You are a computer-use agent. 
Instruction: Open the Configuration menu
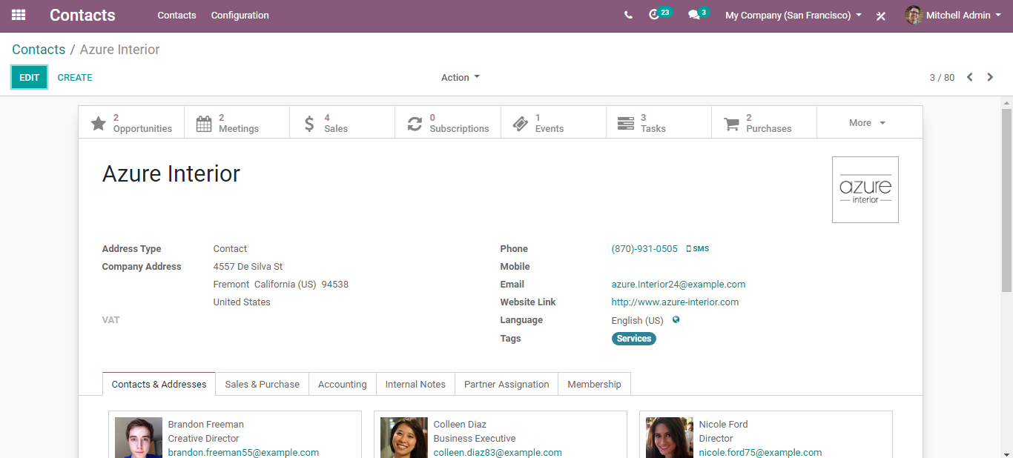pyautogui.click(x=240, y=15)
